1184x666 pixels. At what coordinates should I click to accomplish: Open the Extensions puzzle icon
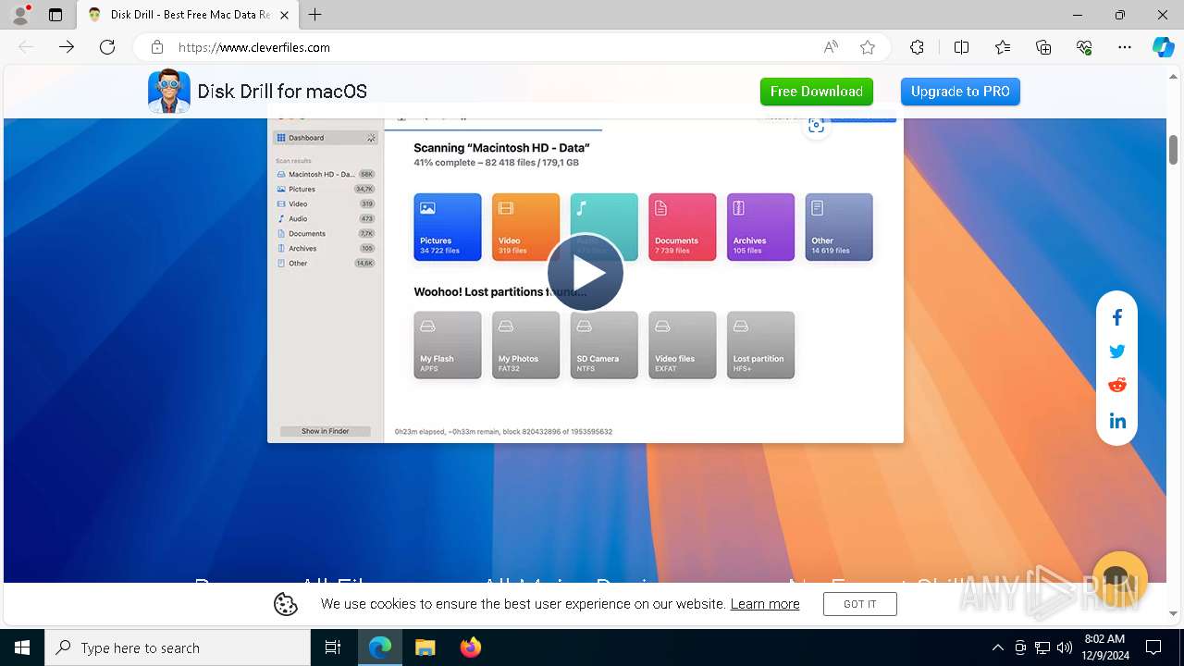click(917, 47)
